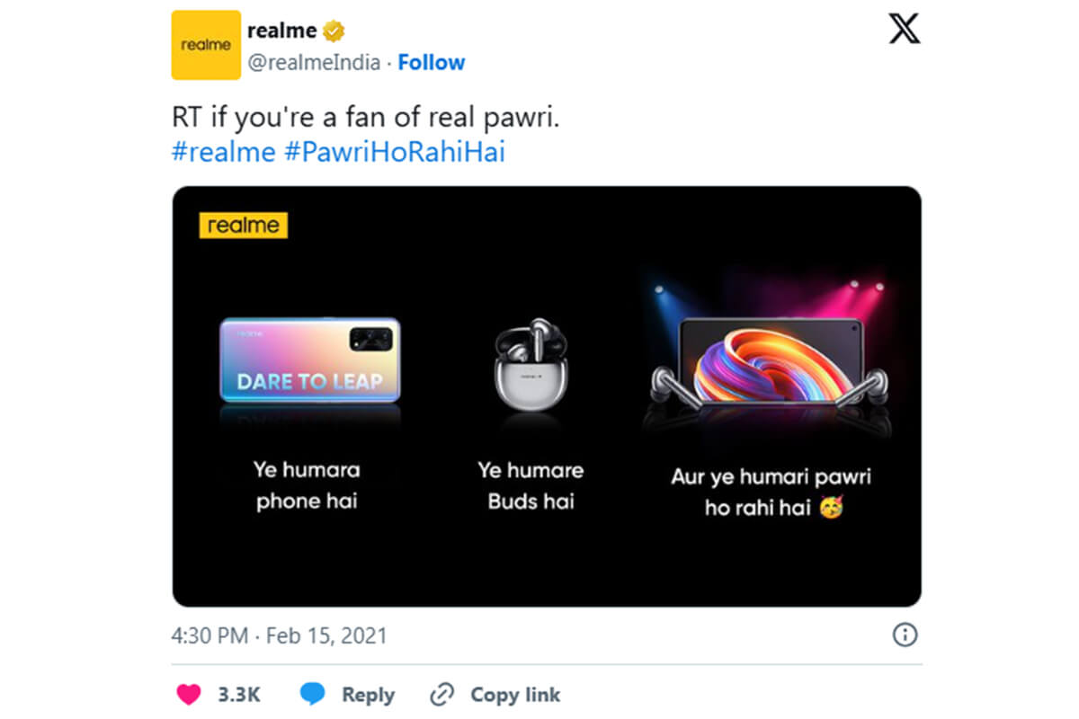This screenshot has width=1079, height=719.
Task: Click the tweet info icon
Action: point(904,635)
